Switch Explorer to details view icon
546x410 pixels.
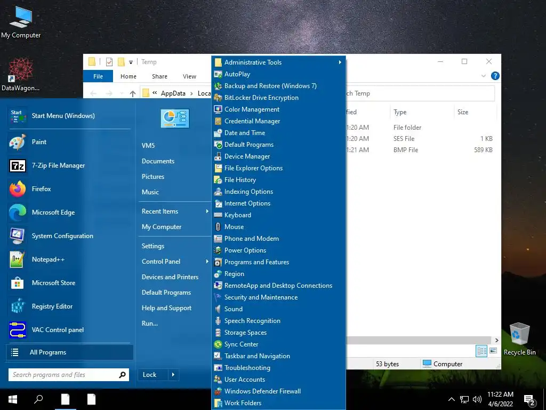coord(481,351)
